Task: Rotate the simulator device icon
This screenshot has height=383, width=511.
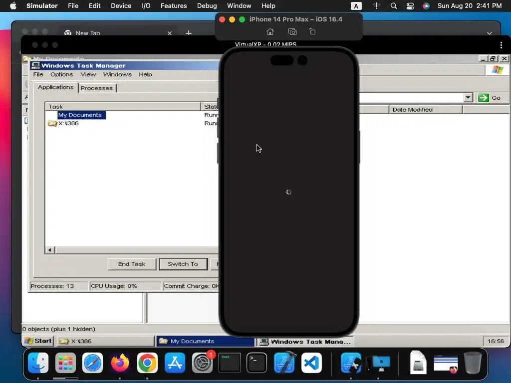Action: click(312, 31)
